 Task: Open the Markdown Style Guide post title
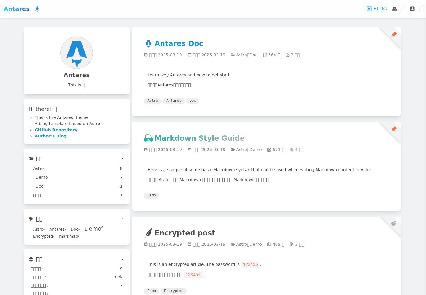point(199,138)
